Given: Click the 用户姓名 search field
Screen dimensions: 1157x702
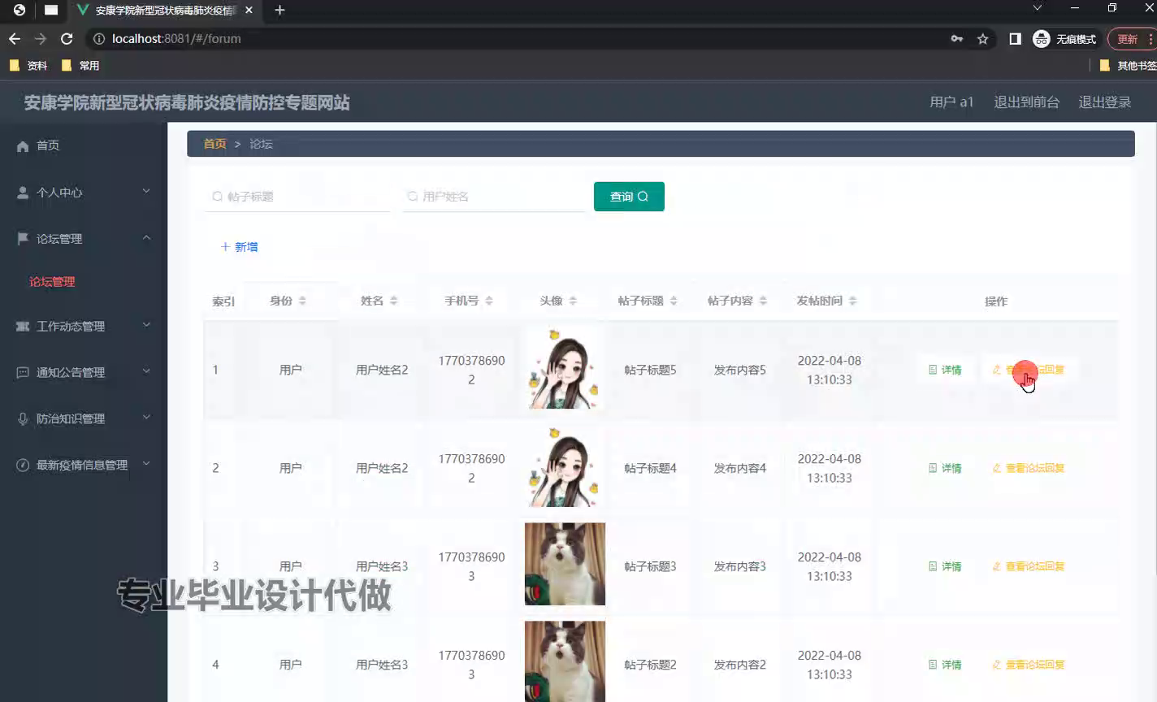Looking at the screenshot, I should coord(492,196).
